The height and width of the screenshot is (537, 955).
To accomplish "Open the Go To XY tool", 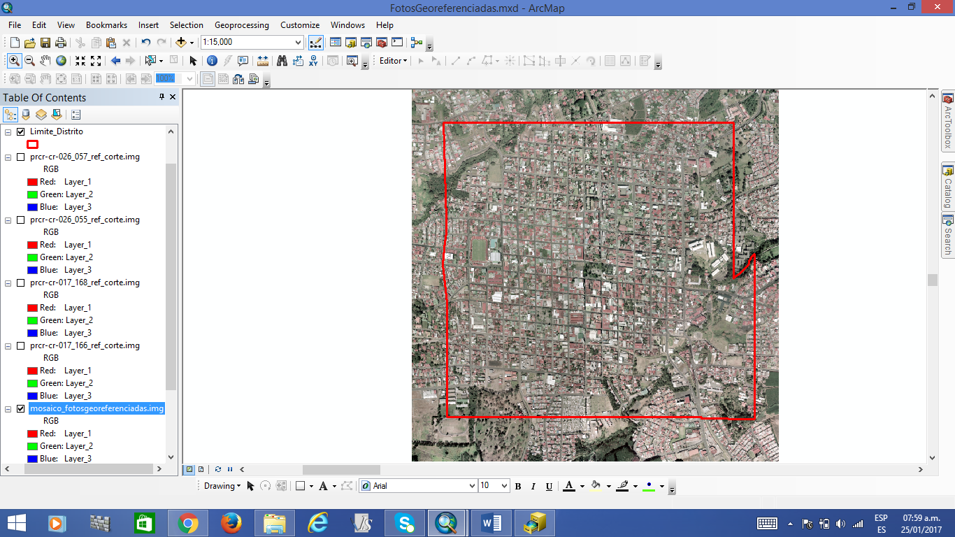I will [x=313, y=61].
